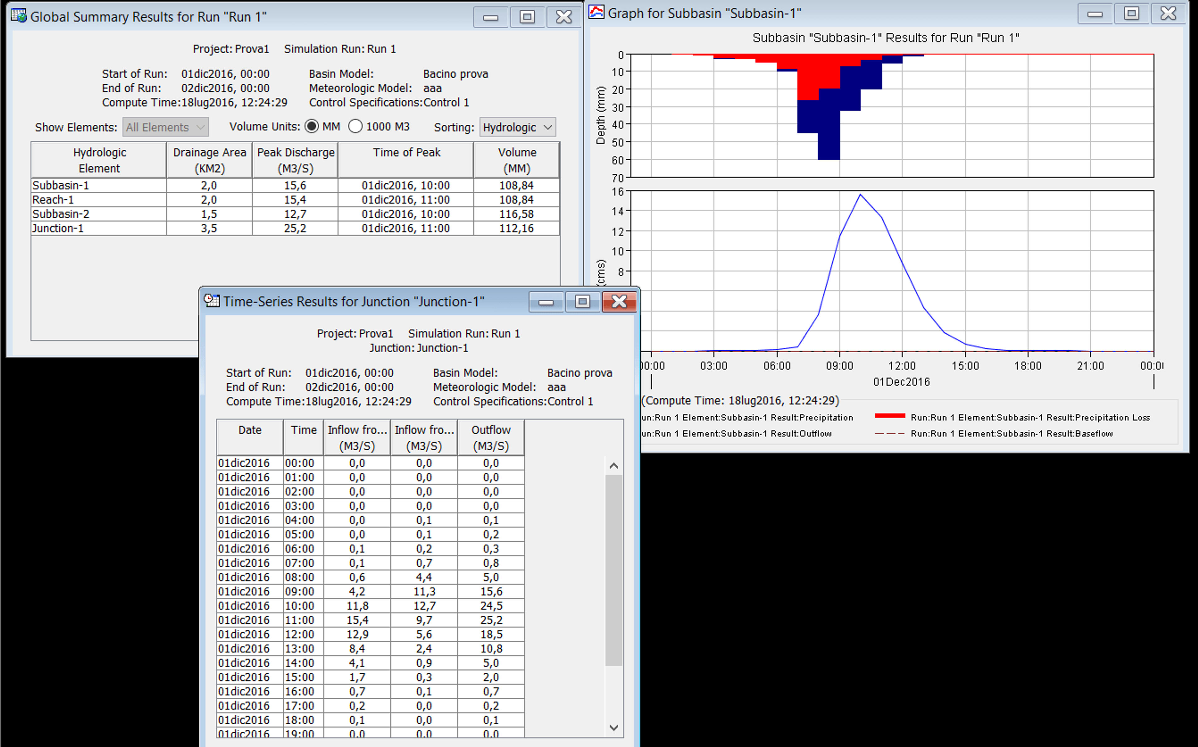Close the Time-Series Results Junction-1 window
Image resolution: width=1198 pixels, height=747 pixels.
click(619, 302)
